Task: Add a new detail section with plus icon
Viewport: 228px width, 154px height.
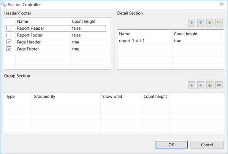Action: click(210, 22)
